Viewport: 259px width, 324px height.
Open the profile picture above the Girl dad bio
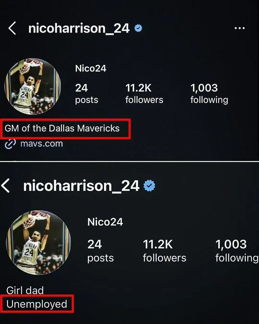click(38, 242)
